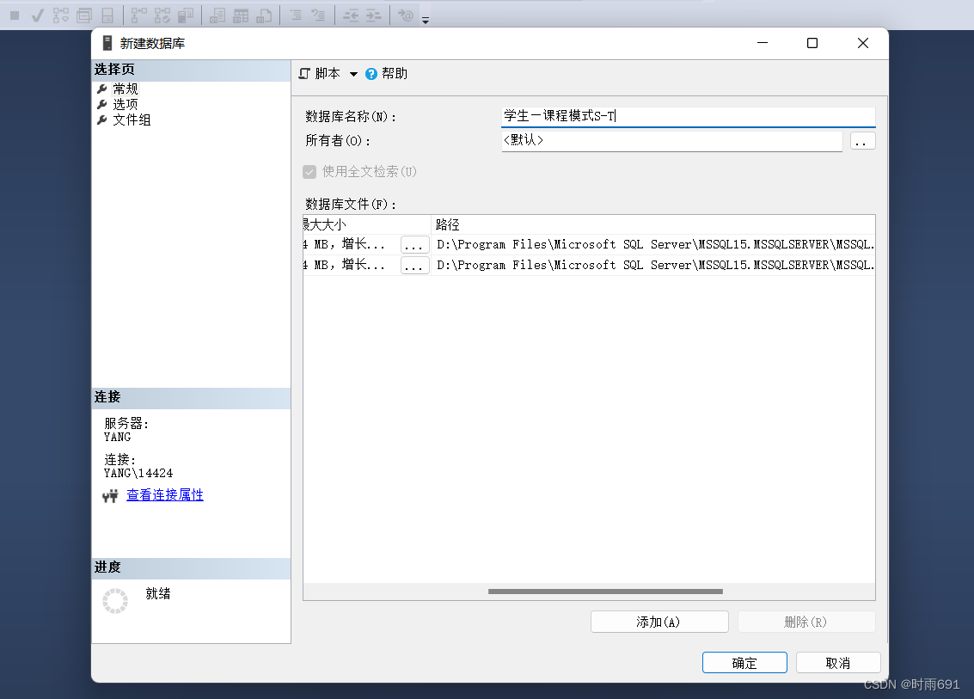Click the 最大大小 column header
This screenshot has width=974, height=699.
coord(366,224)
